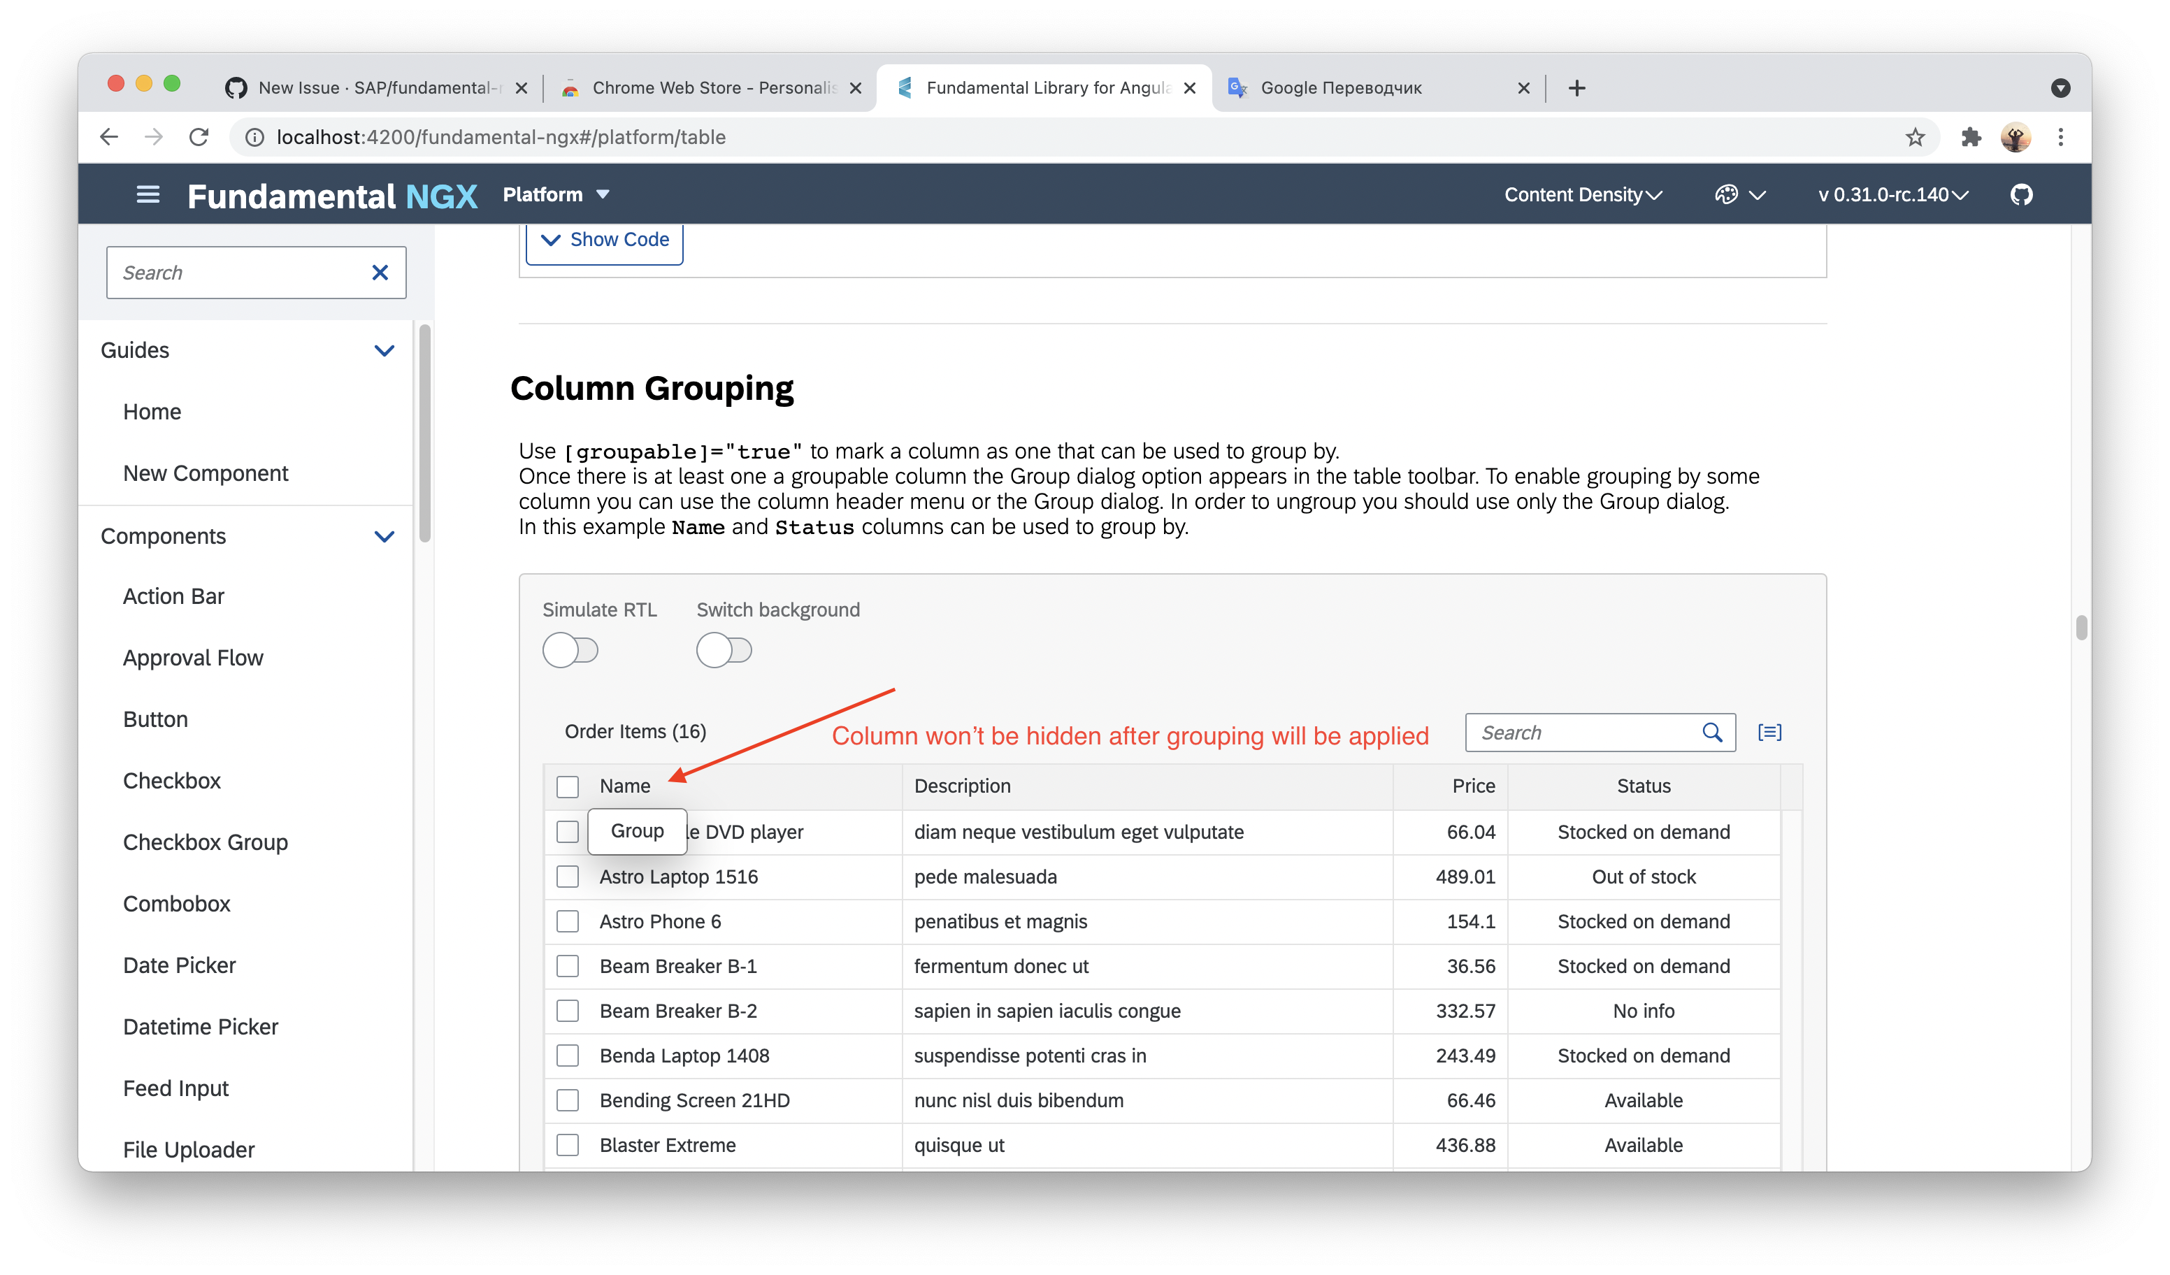Close the Google Переводчик tab
Screen dimensions: 2170x1275
(1523, 88)
